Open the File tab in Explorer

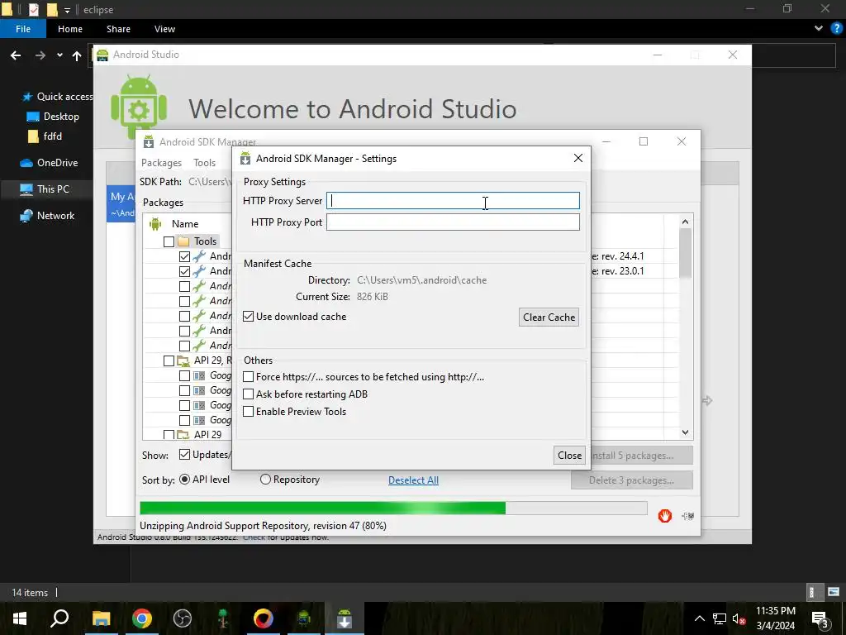point(23,29)
